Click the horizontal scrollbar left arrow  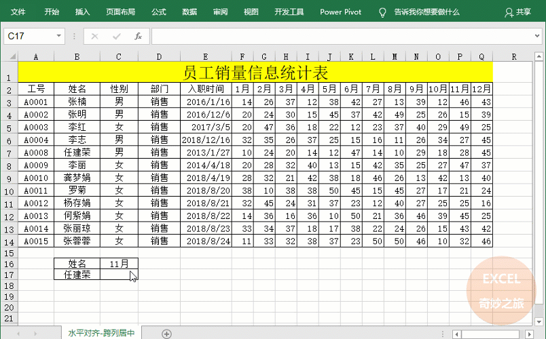pos(457,334)
